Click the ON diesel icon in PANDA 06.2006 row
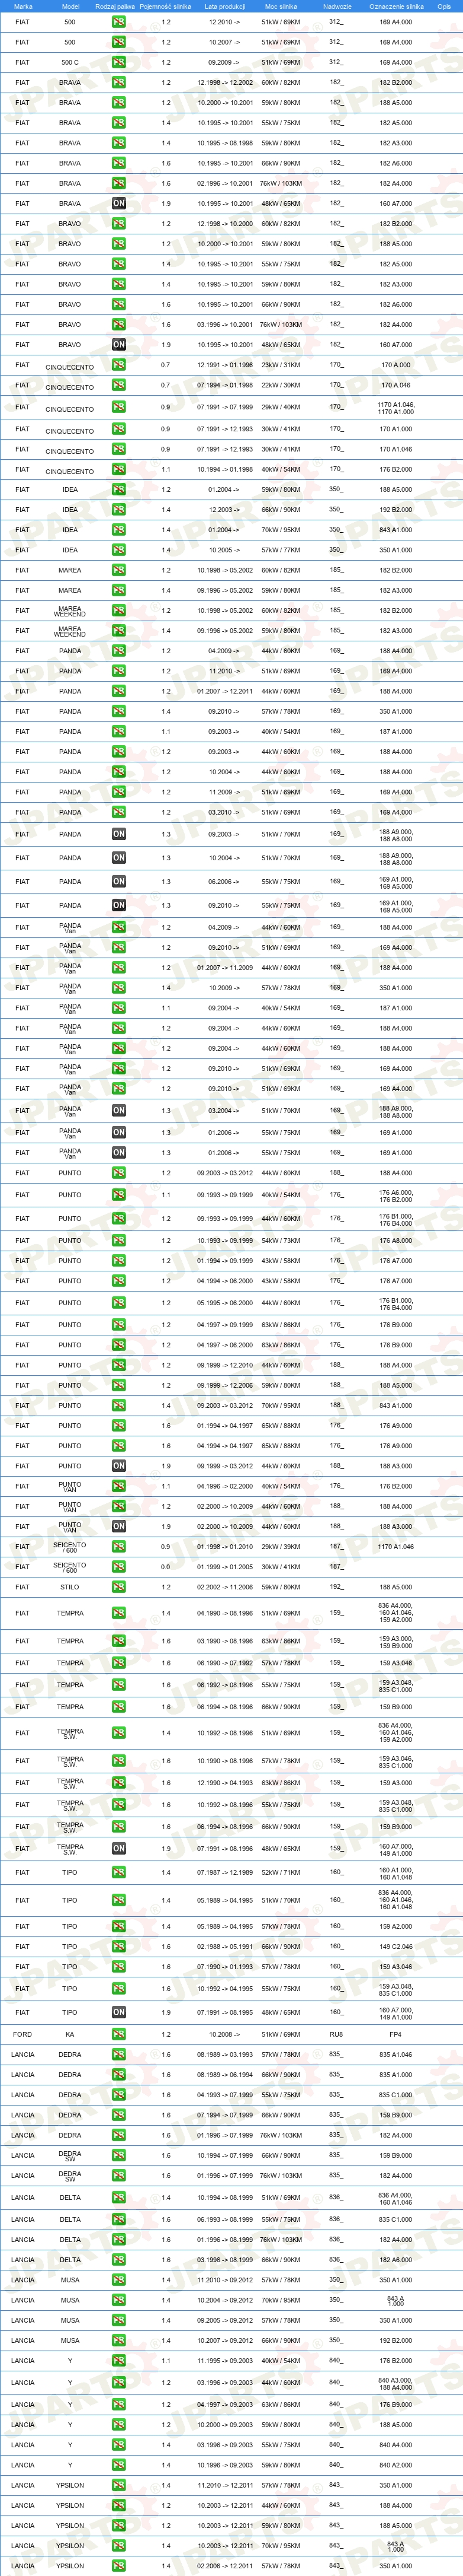The width and height of the screenshot is (463, 2576). pyautogui.click(x=119, y=882)
